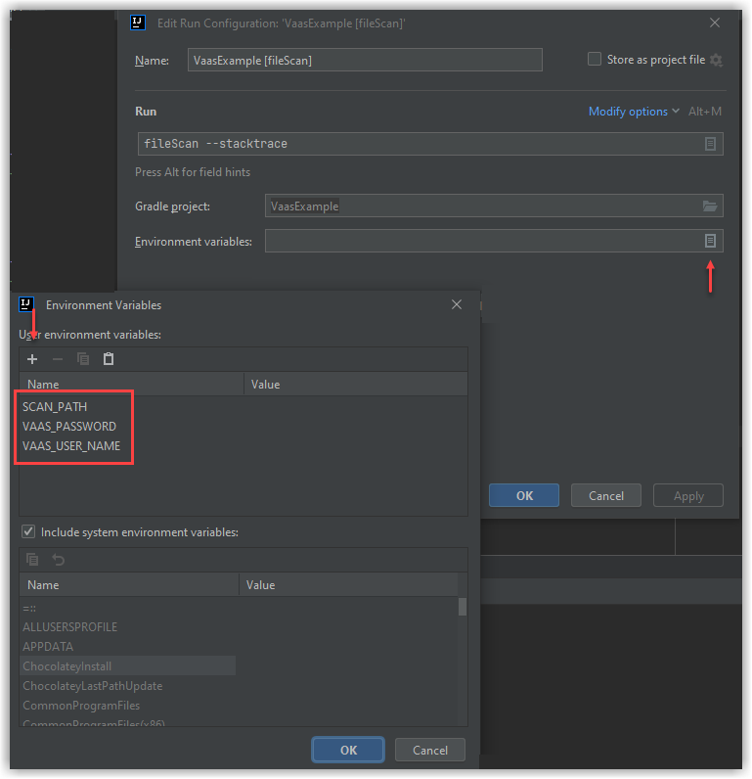The width and height of the screenshot is (752, 779).
Task: Click the Environment variables text field
Action: coord(494,241)
